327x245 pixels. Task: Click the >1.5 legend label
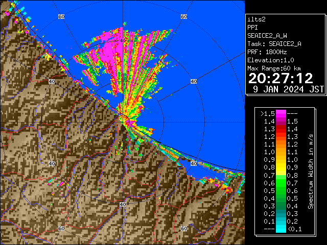tap(268, 114)
